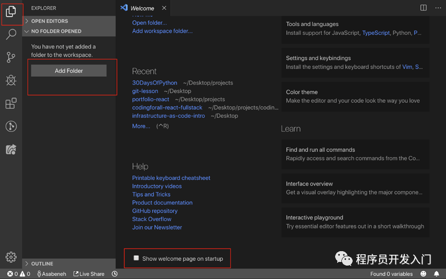446x279 pixels.
Task: Open the Interactive playground card
Action: click(x=355, y=222)
